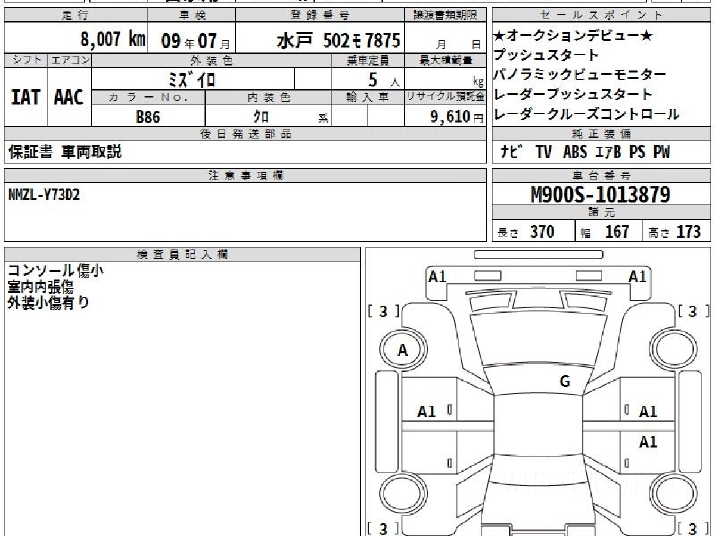Screen dimensions: 715x536
Task: Click the lower-left [3] tire rating marker
Action: (383, 528)
